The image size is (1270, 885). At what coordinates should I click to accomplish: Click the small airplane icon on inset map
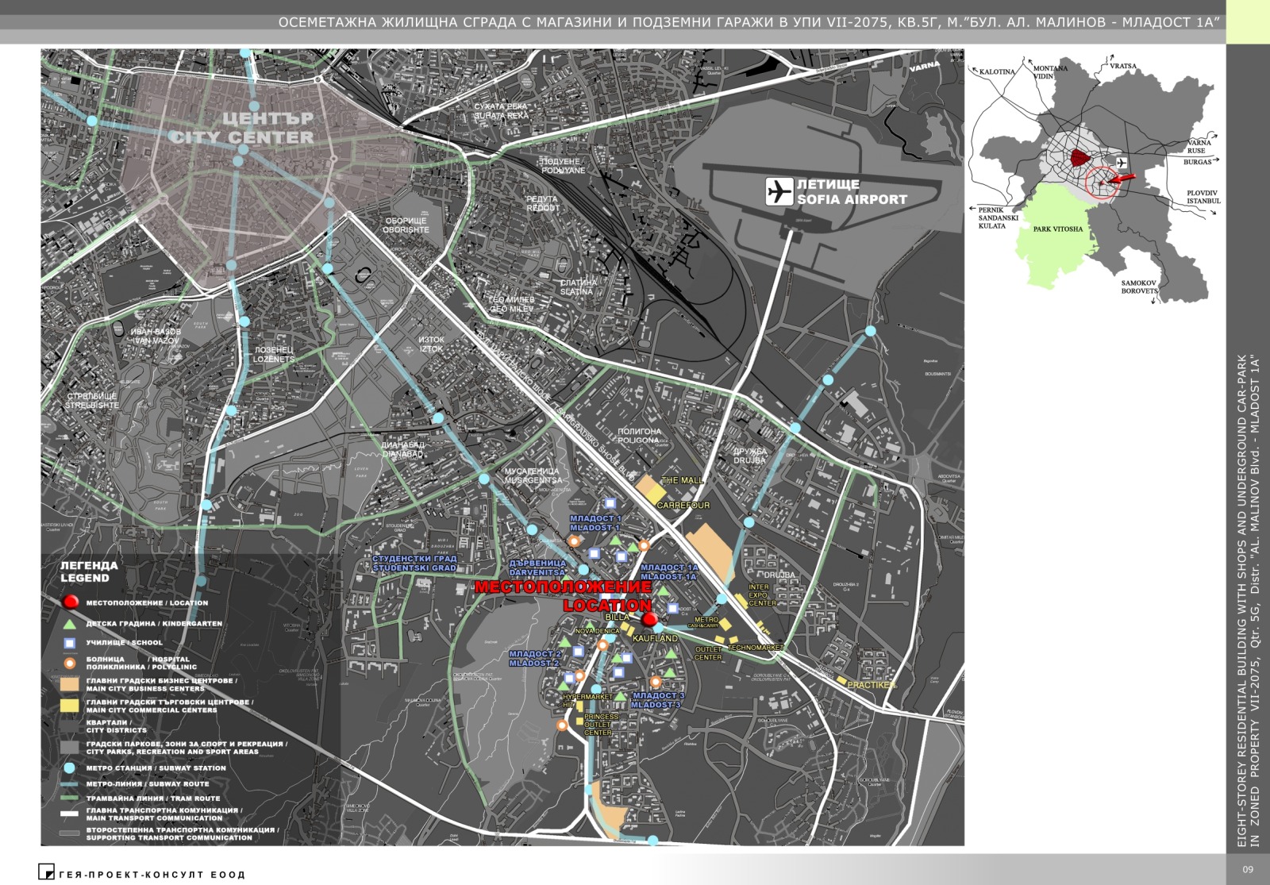pos(1121,163)
